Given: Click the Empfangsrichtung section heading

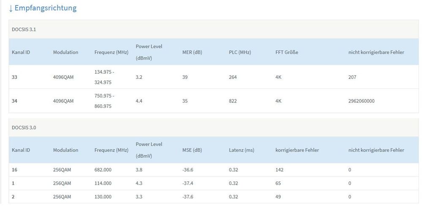Looking at the screenshot, I should tap(46, 8).
